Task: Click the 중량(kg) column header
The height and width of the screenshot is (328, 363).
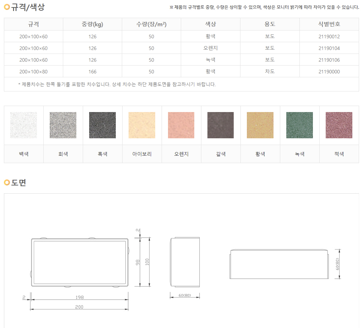Action: point(92,24)
